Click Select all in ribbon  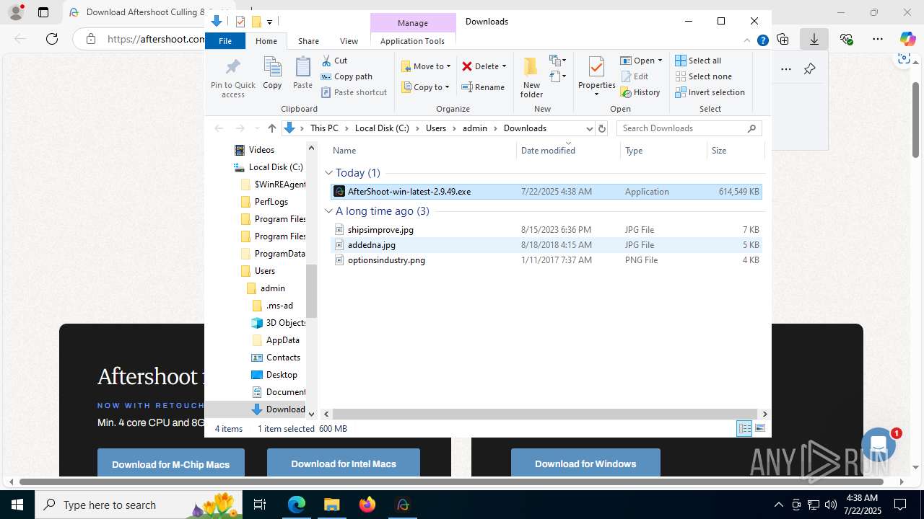point(698,61)
